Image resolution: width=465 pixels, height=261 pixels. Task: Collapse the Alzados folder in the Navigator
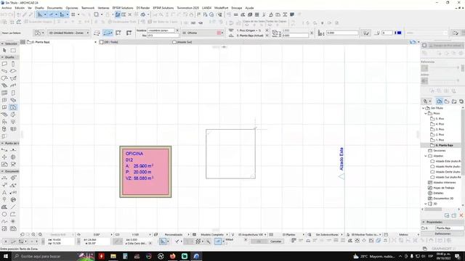tap(426, 156)
